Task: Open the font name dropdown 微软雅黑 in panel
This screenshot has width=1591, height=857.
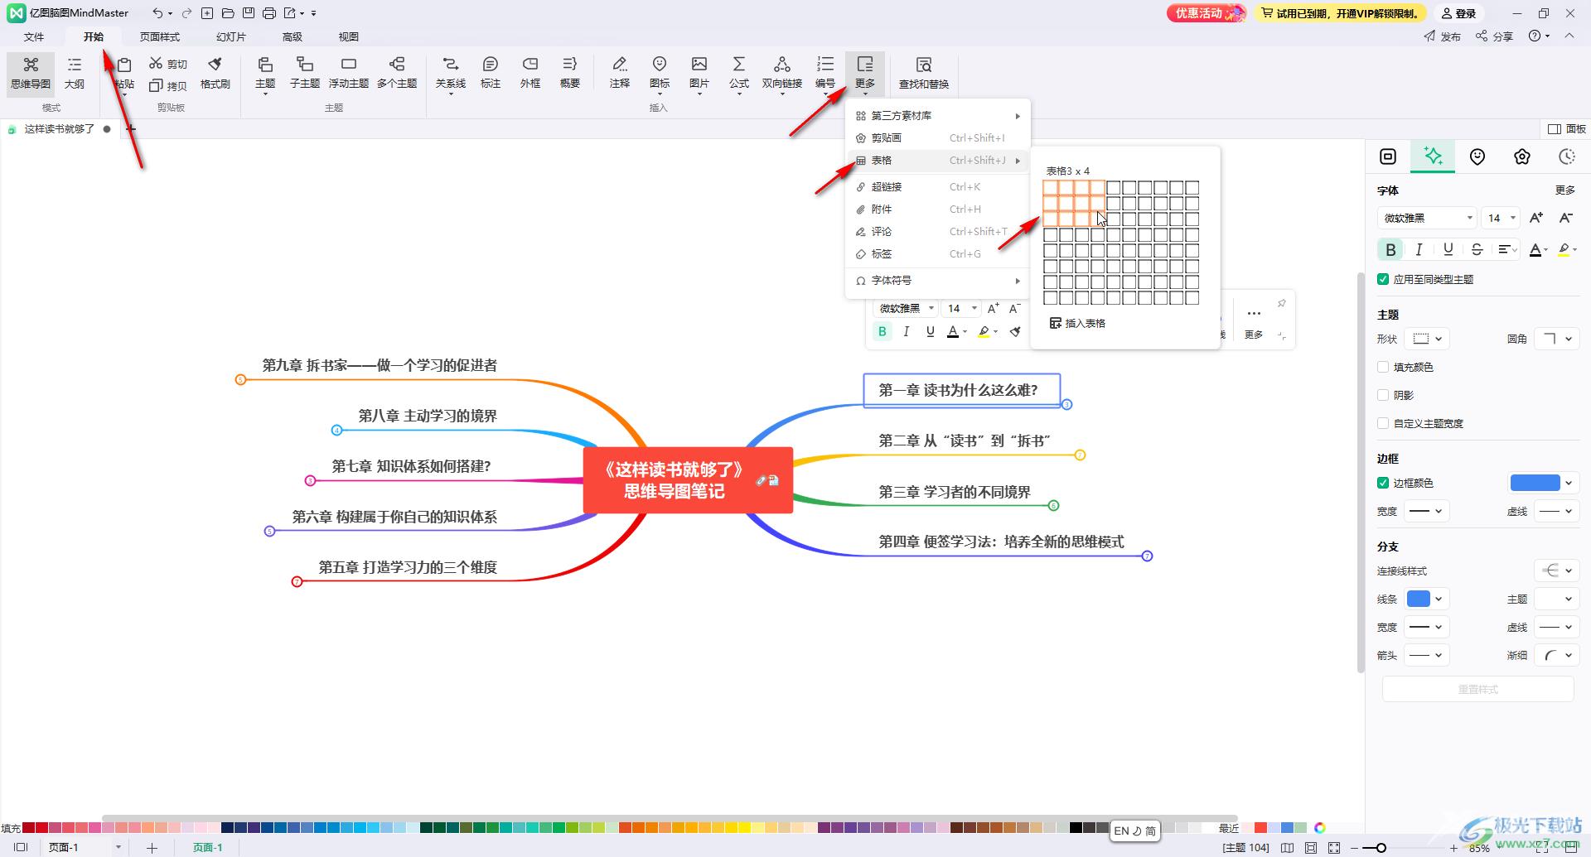Action: coord(1427,218)
